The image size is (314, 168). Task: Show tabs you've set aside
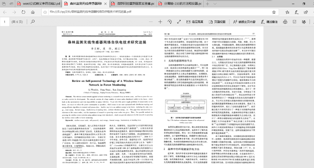pos(4,4)
